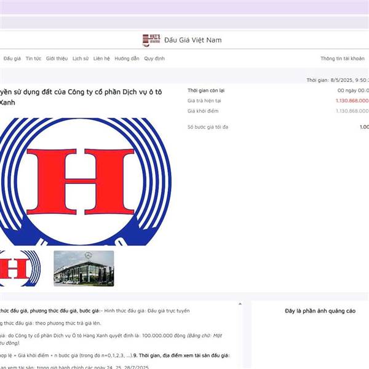Screen dimensions: 369x369
Task: Click the Giá khởi điểm label
Action: (x=203, y=111)
